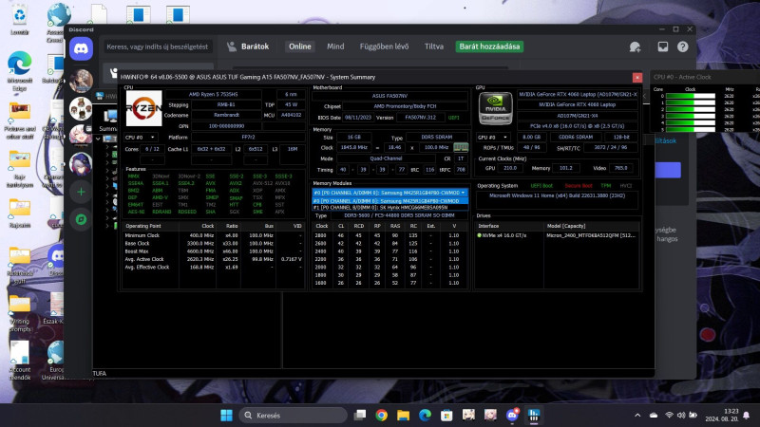This screenshot has height=427, width=760.
Task: Click the Secure Boot indicator label
Action: 578,186
